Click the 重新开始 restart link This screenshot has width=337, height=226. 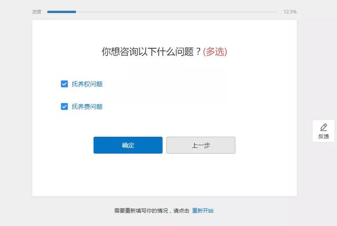point(203,211)
